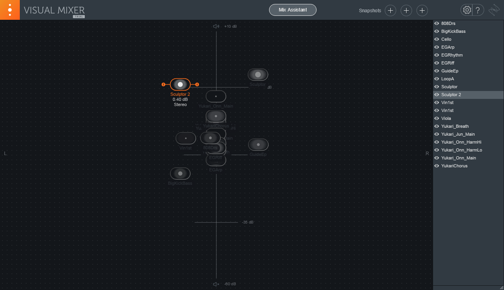Toggle the GuideEp eye icon

click(x=437, y=71)
